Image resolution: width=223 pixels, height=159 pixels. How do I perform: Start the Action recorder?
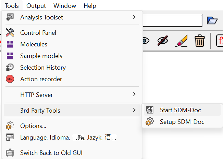pyautogui.click(x=72, y=79)
